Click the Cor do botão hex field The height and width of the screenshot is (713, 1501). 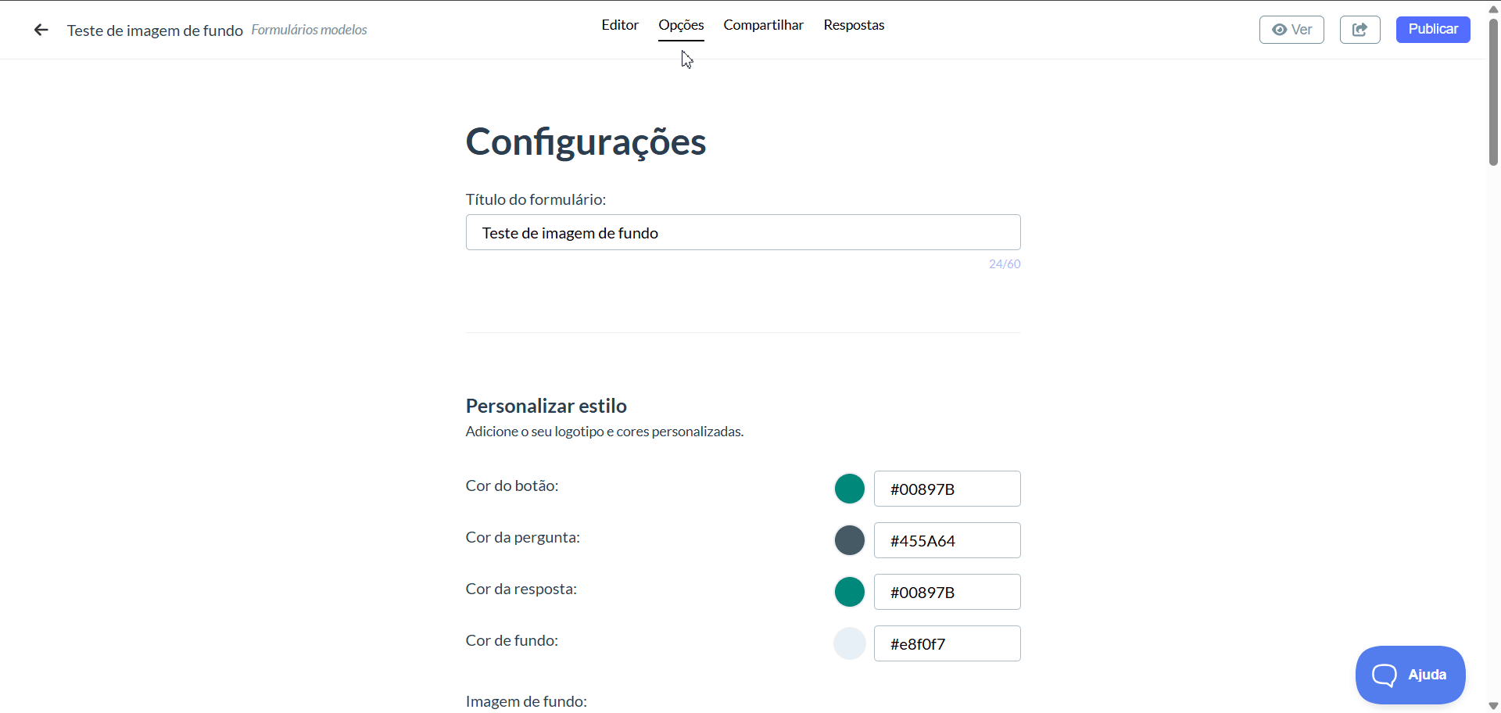point(947,489)
